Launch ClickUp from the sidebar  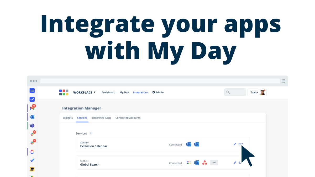(32, 152)
